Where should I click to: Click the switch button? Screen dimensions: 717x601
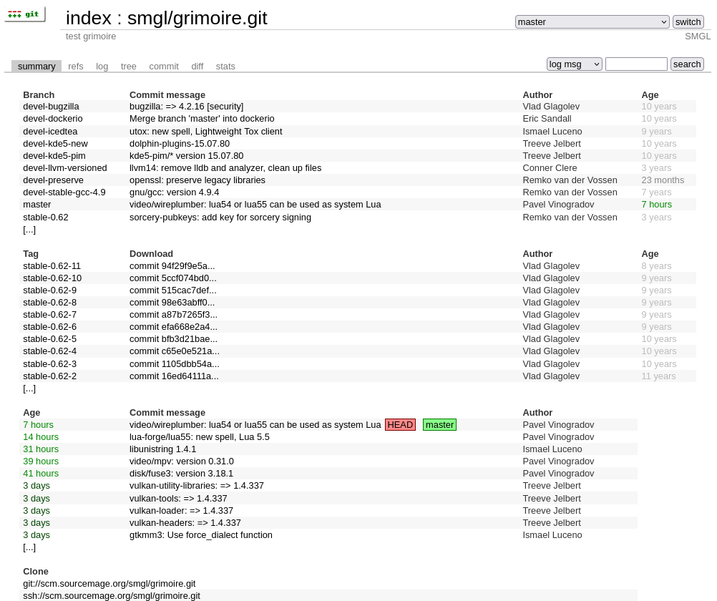688,22
